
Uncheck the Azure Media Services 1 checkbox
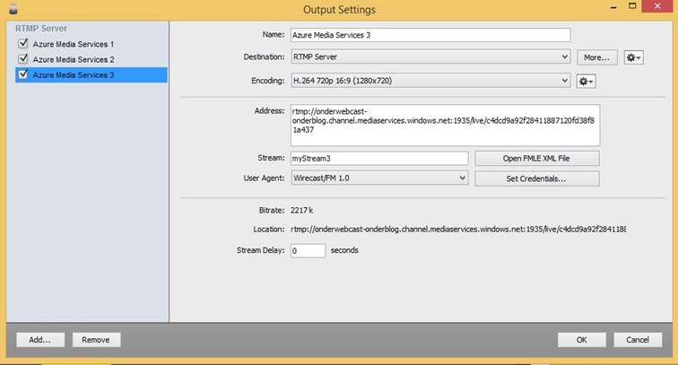click(x=23, y=44)
